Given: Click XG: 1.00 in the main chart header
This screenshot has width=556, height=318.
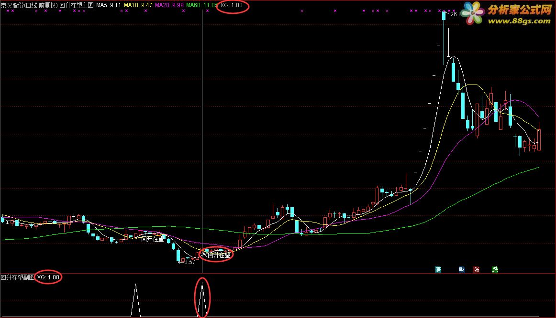Looking at the screenshot, I should [x=232, y=5].
